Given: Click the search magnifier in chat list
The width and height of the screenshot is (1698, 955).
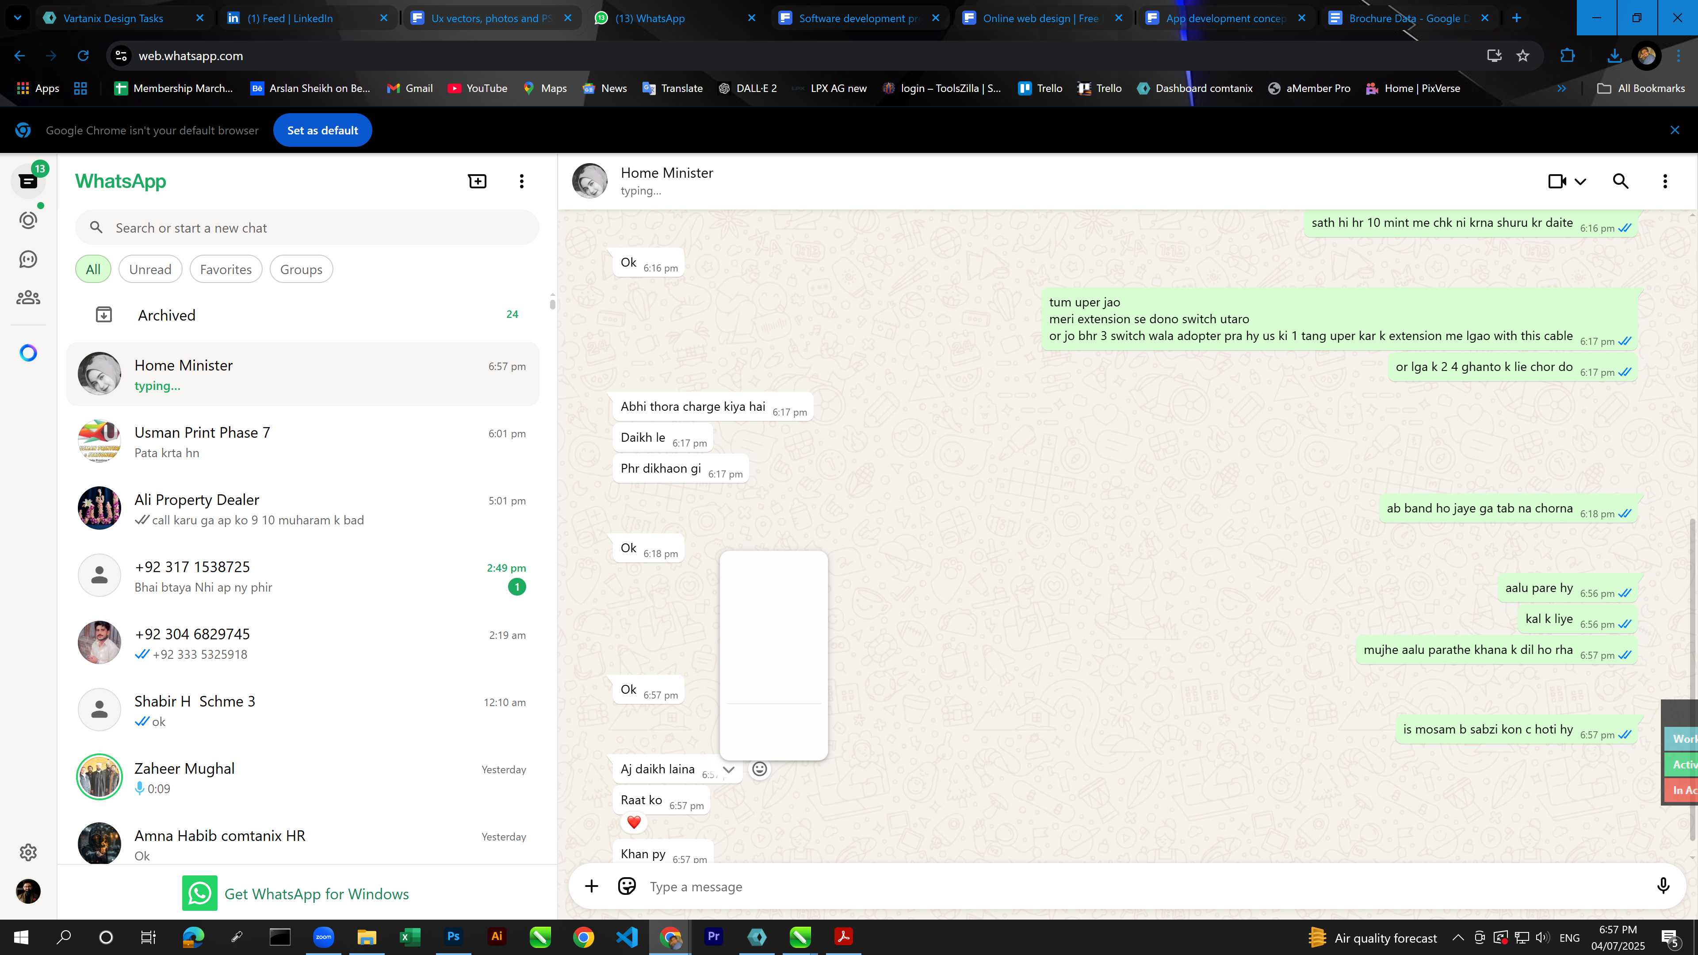Looking at the screenshot, I should coord(96,228).
